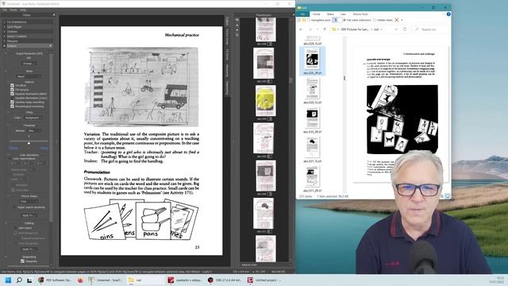Screen dimensions: 508x286
Task: Open Firefox from the taskbar
Action: (80, 280)
